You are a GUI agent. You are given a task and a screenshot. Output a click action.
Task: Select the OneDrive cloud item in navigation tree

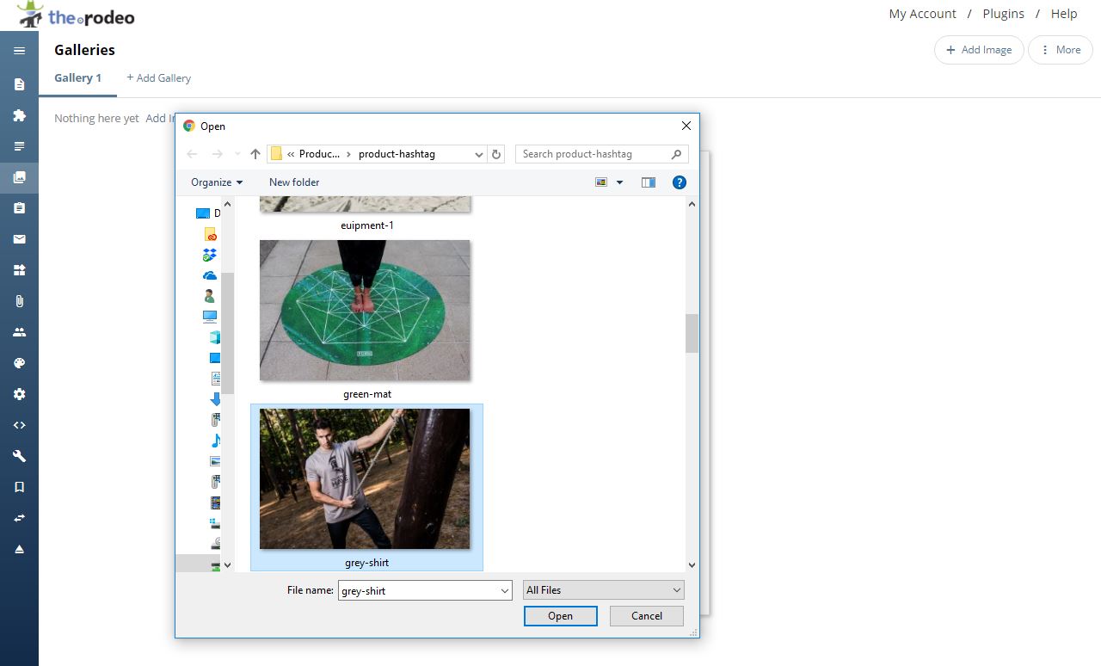[x=210, y=275]
